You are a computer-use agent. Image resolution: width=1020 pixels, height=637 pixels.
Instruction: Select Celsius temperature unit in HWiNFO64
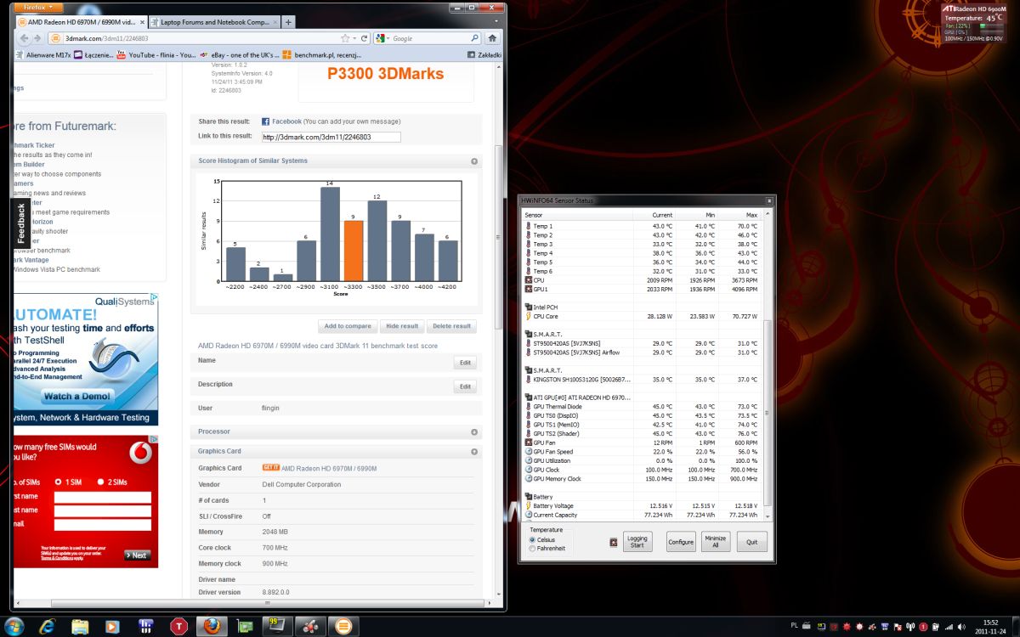[x=533, y=539]
